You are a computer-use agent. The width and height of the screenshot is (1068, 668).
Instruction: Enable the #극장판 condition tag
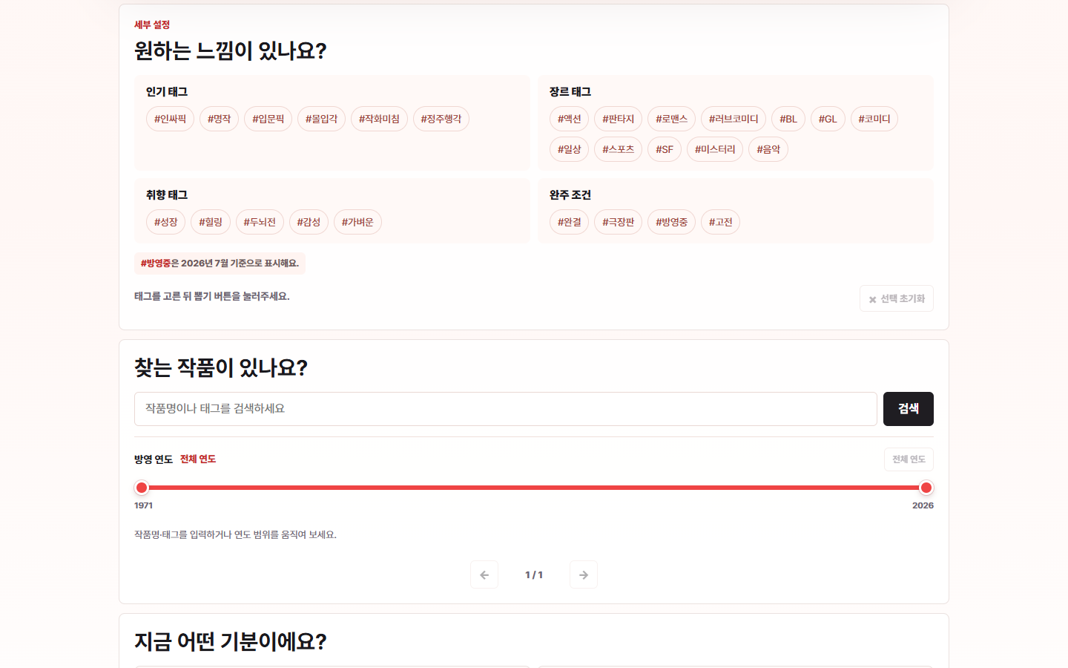pyautogui.click(x=618, y=222)
